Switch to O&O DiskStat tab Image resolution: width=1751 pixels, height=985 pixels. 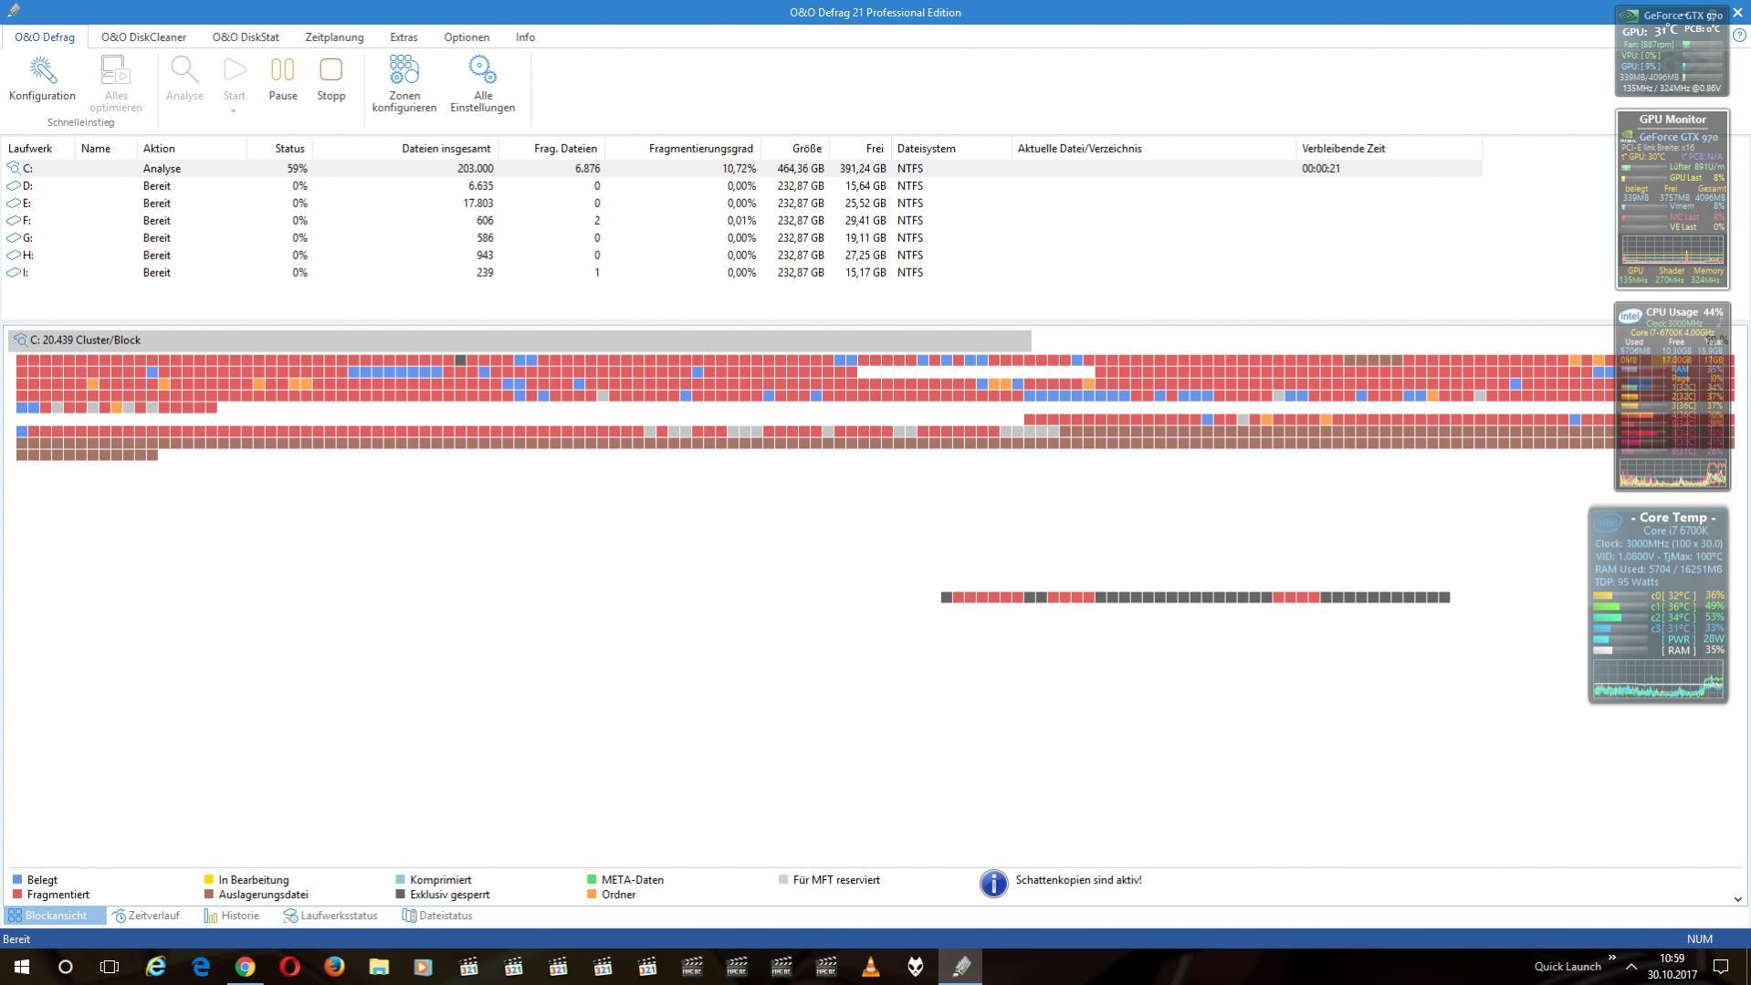click(x=246, y=37)
